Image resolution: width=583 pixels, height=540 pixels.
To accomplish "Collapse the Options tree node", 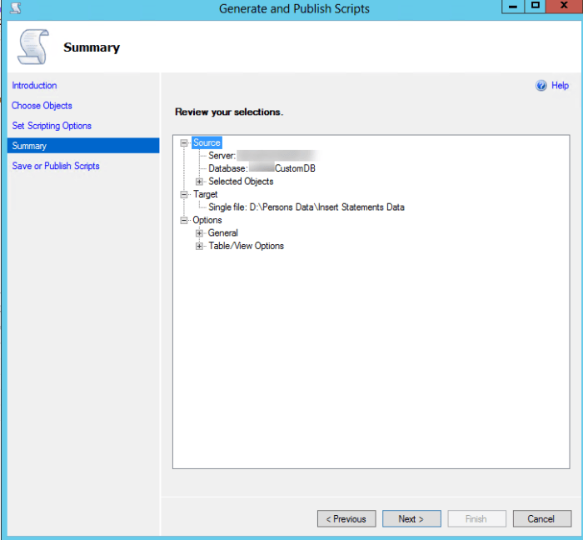I will click(184, 220).
